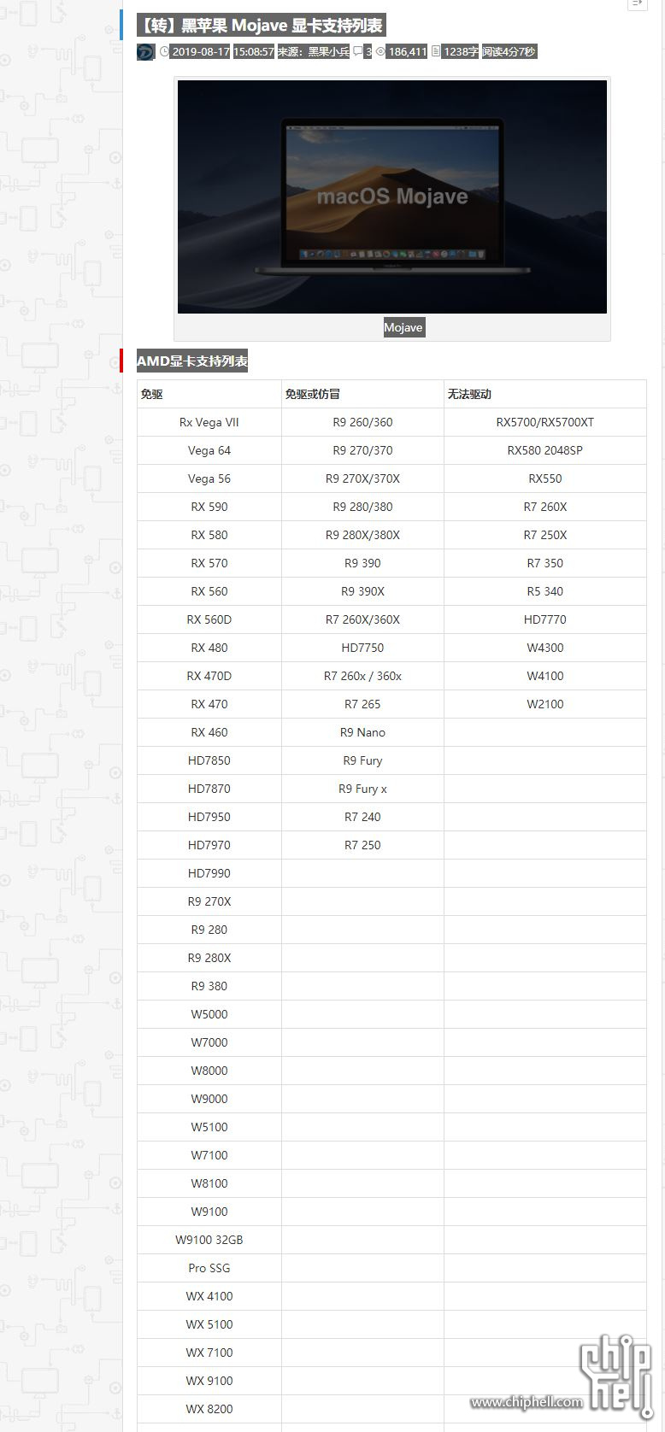
Task: Open the macOS Mojave laptop image
Action: click(392, 197)
